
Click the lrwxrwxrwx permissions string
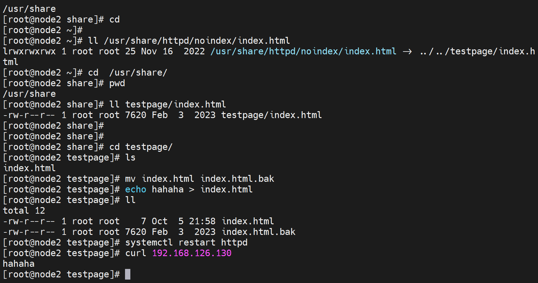pyautogui.click(x=29, y=51)
